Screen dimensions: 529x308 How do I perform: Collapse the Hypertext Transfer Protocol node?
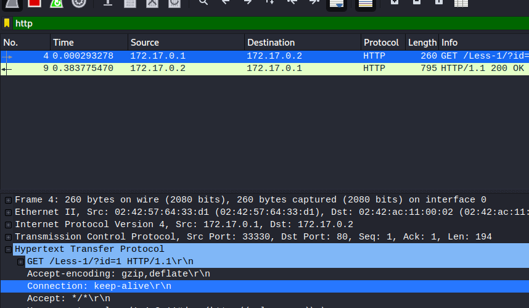[9, 249]
